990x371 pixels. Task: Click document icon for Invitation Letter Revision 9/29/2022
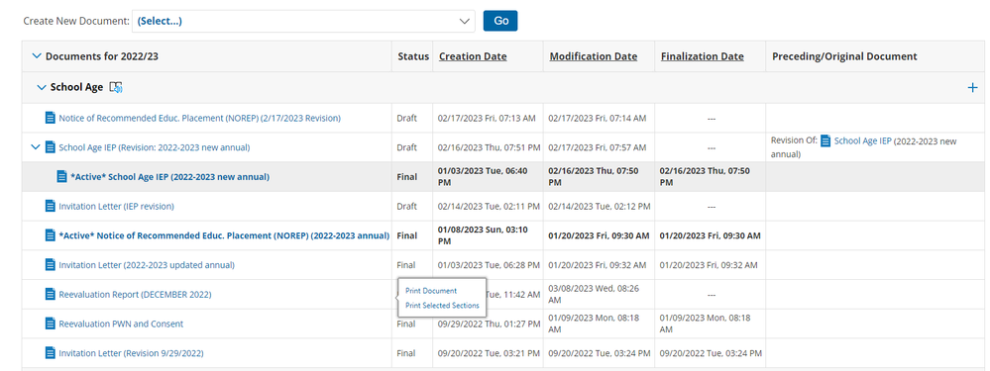click(x=51, y=353)
